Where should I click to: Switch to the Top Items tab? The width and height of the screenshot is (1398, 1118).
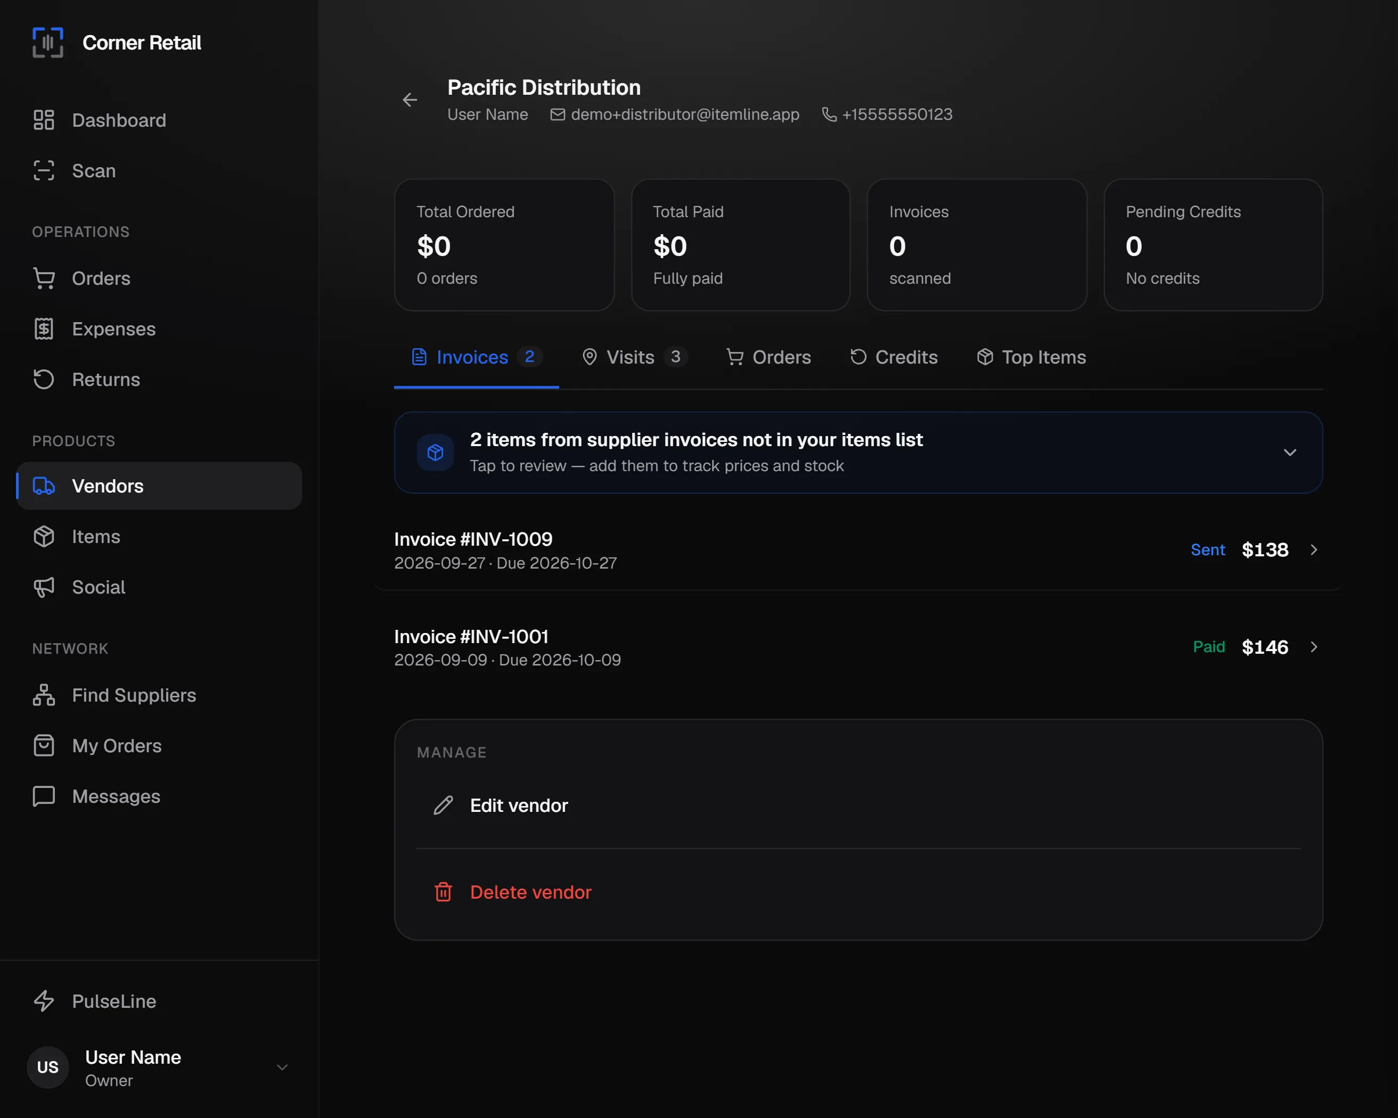(x=1031, y=357)
